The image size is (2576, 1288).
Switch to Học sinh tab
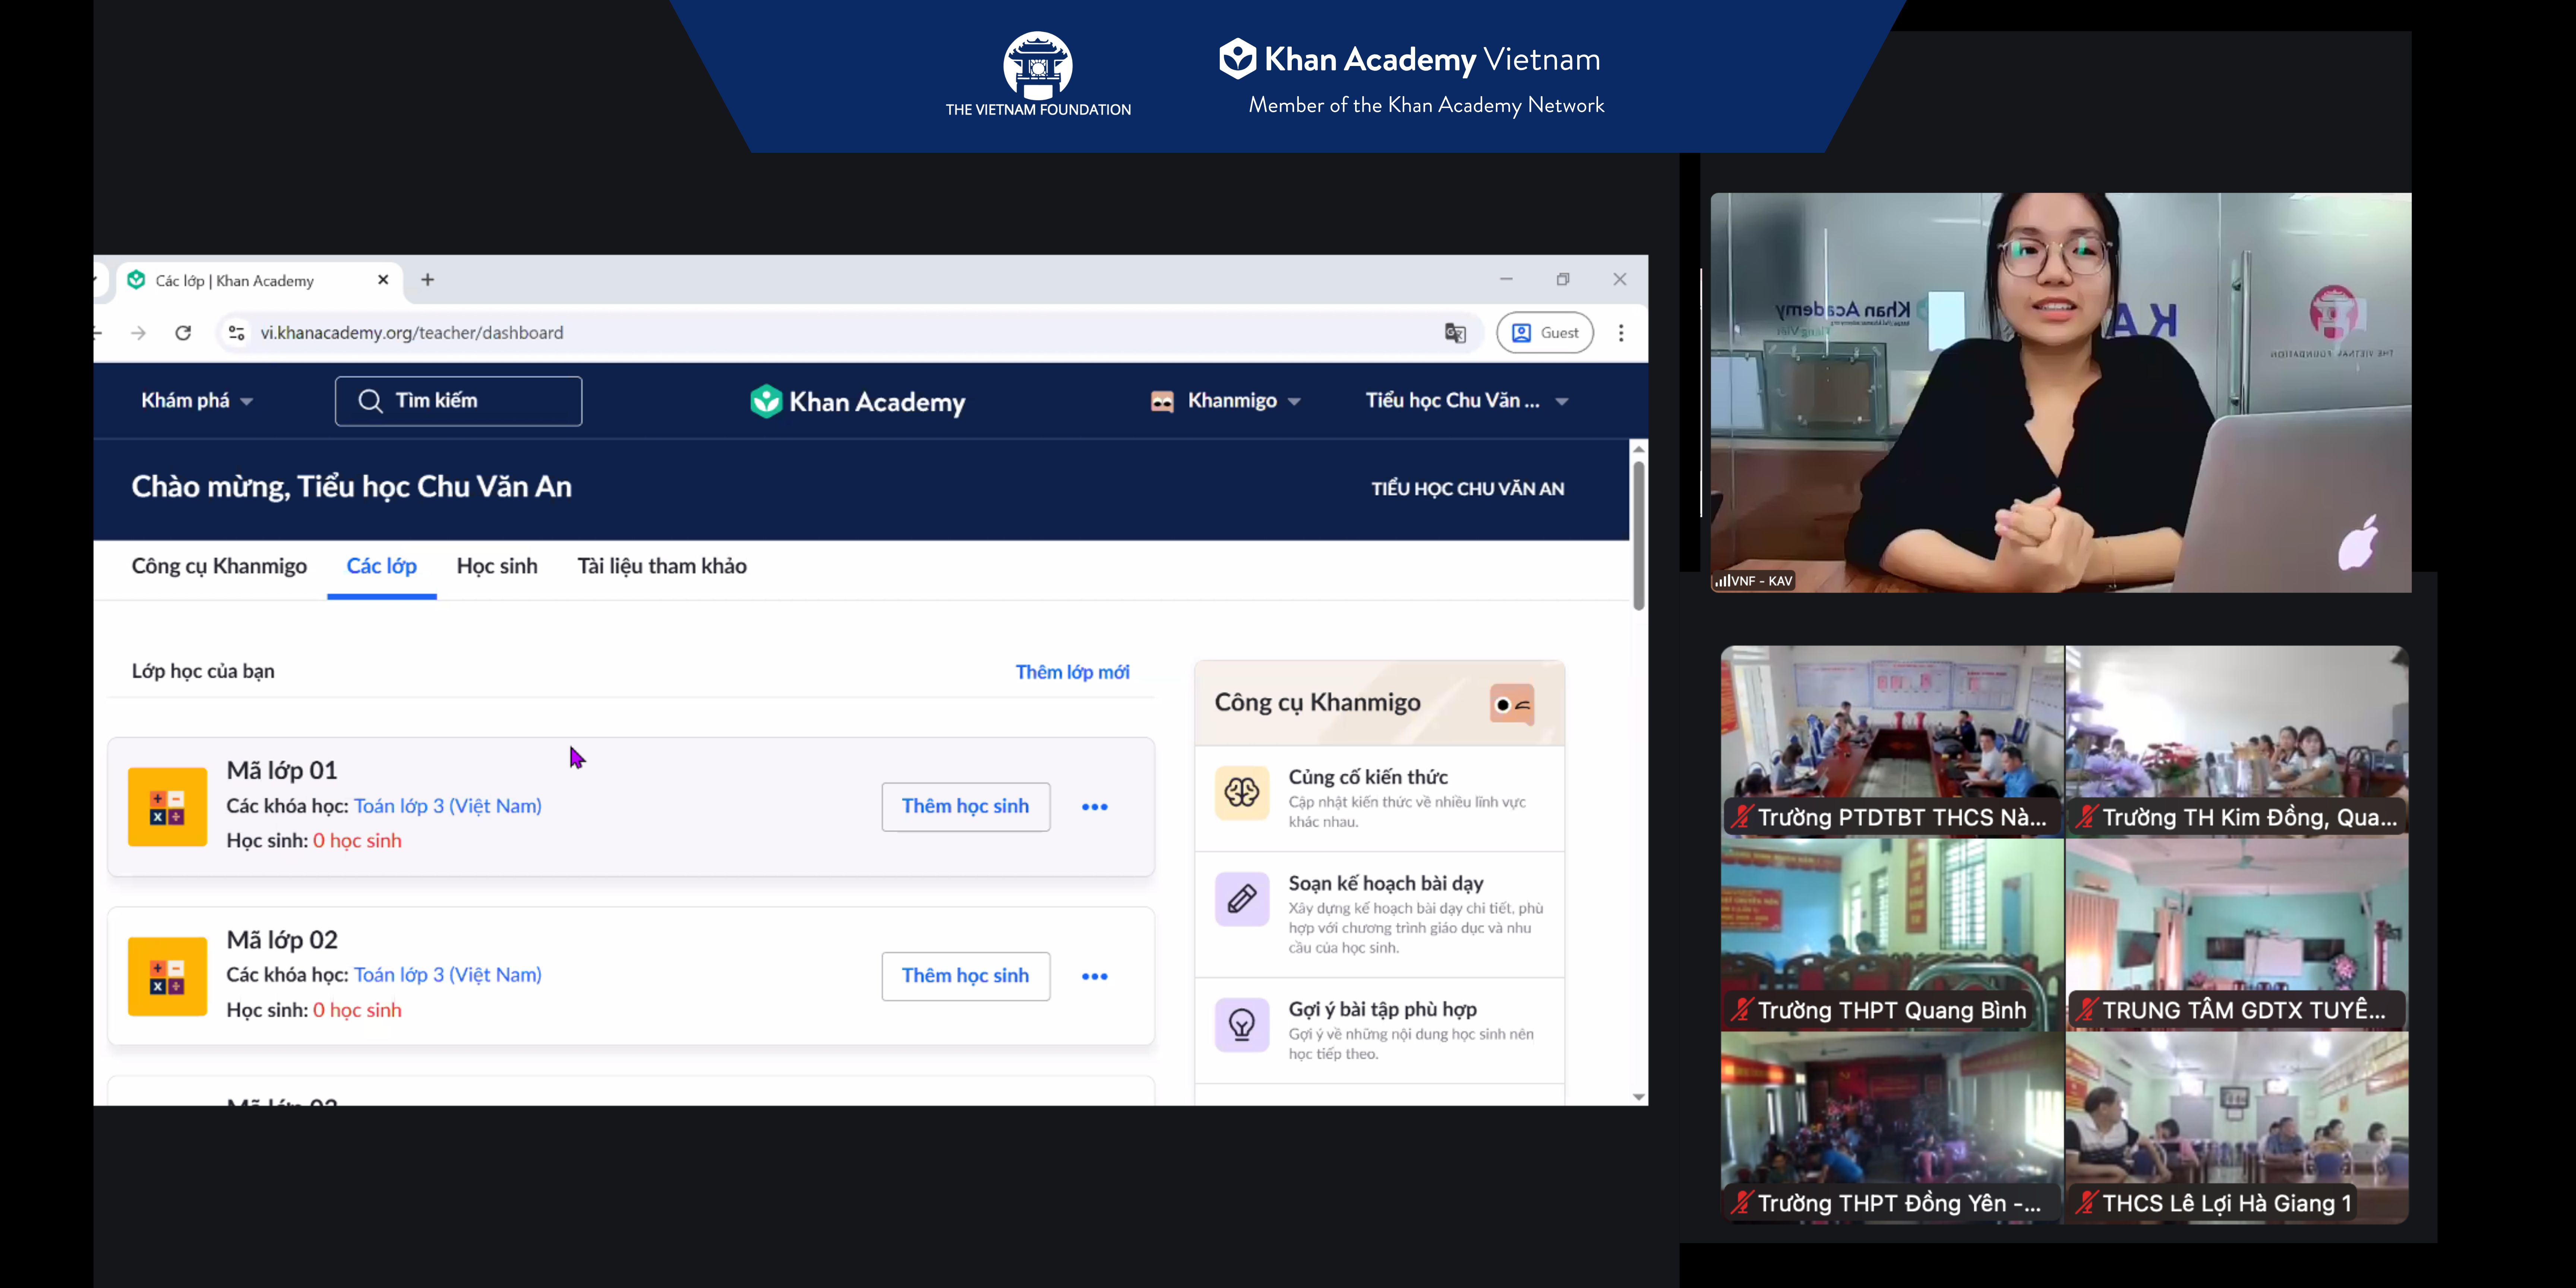click(x=497, y=567)
